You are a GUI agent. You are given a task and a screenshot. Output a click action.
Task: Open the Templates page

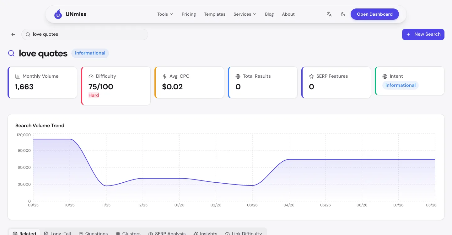pyautogui.click(x=215, y=14)
